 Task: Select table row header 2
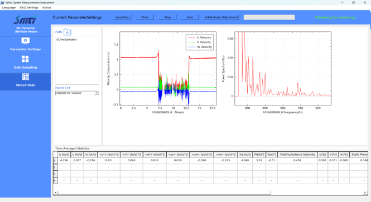point(55,167)
